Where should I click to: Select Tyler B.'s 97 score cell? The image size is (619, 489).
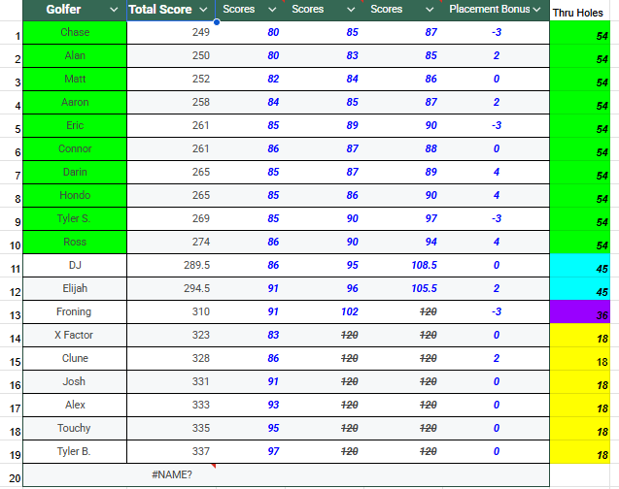point(251,451)
